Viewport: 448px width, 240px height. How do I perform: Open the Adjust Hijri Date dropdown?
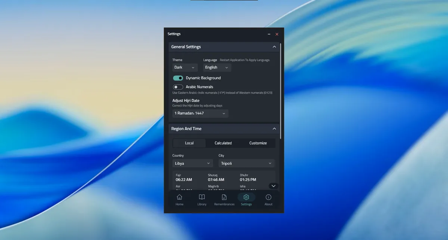[200, 113]
